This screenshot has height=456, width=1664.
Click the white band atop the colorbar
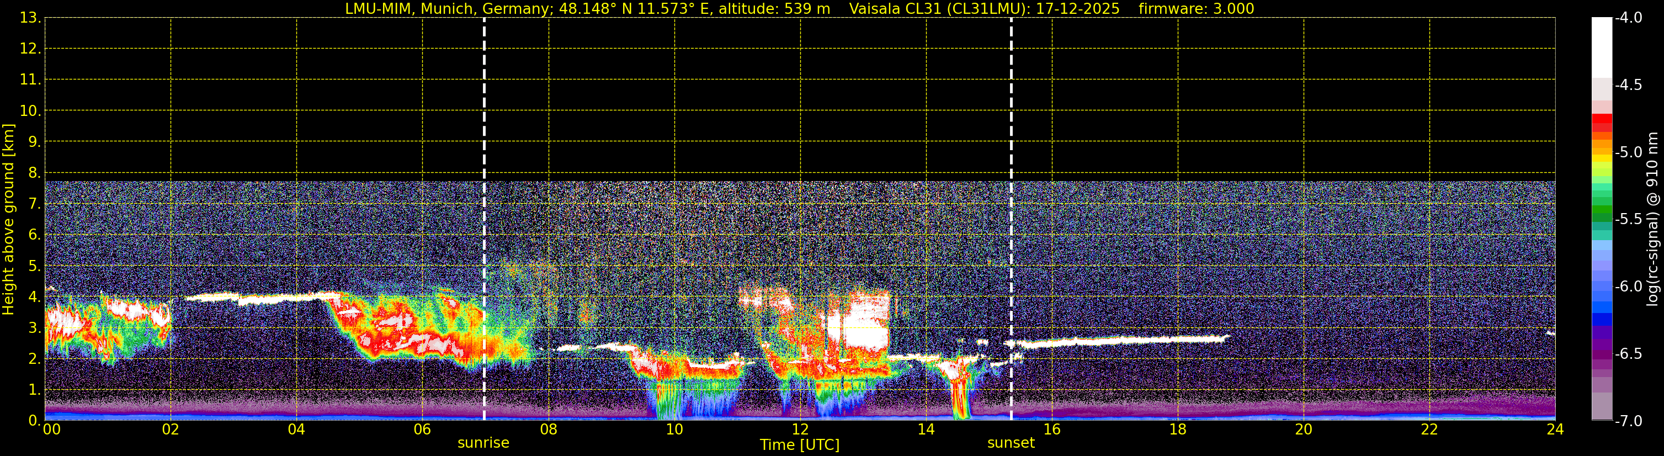pos(1601,48)
